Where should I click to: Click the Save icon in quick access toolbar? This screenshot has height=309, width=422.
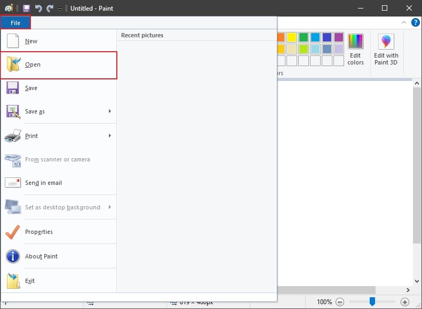tap(26, 9)
